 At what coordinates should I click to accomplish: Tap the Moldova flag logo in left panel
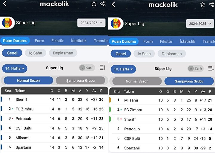pos(7,23)
